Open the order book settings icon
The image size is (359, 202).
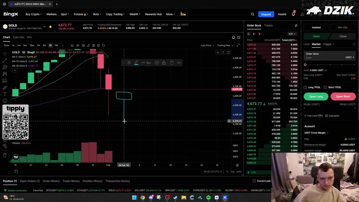click(x=296, y=26)
